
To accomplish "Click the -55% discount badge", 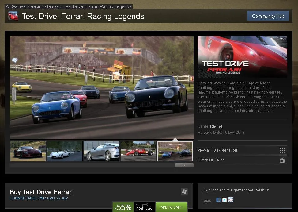I will (x=123, y=207).
